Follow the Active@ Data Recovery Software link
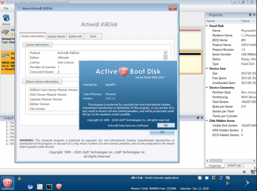 click(128, 125)
